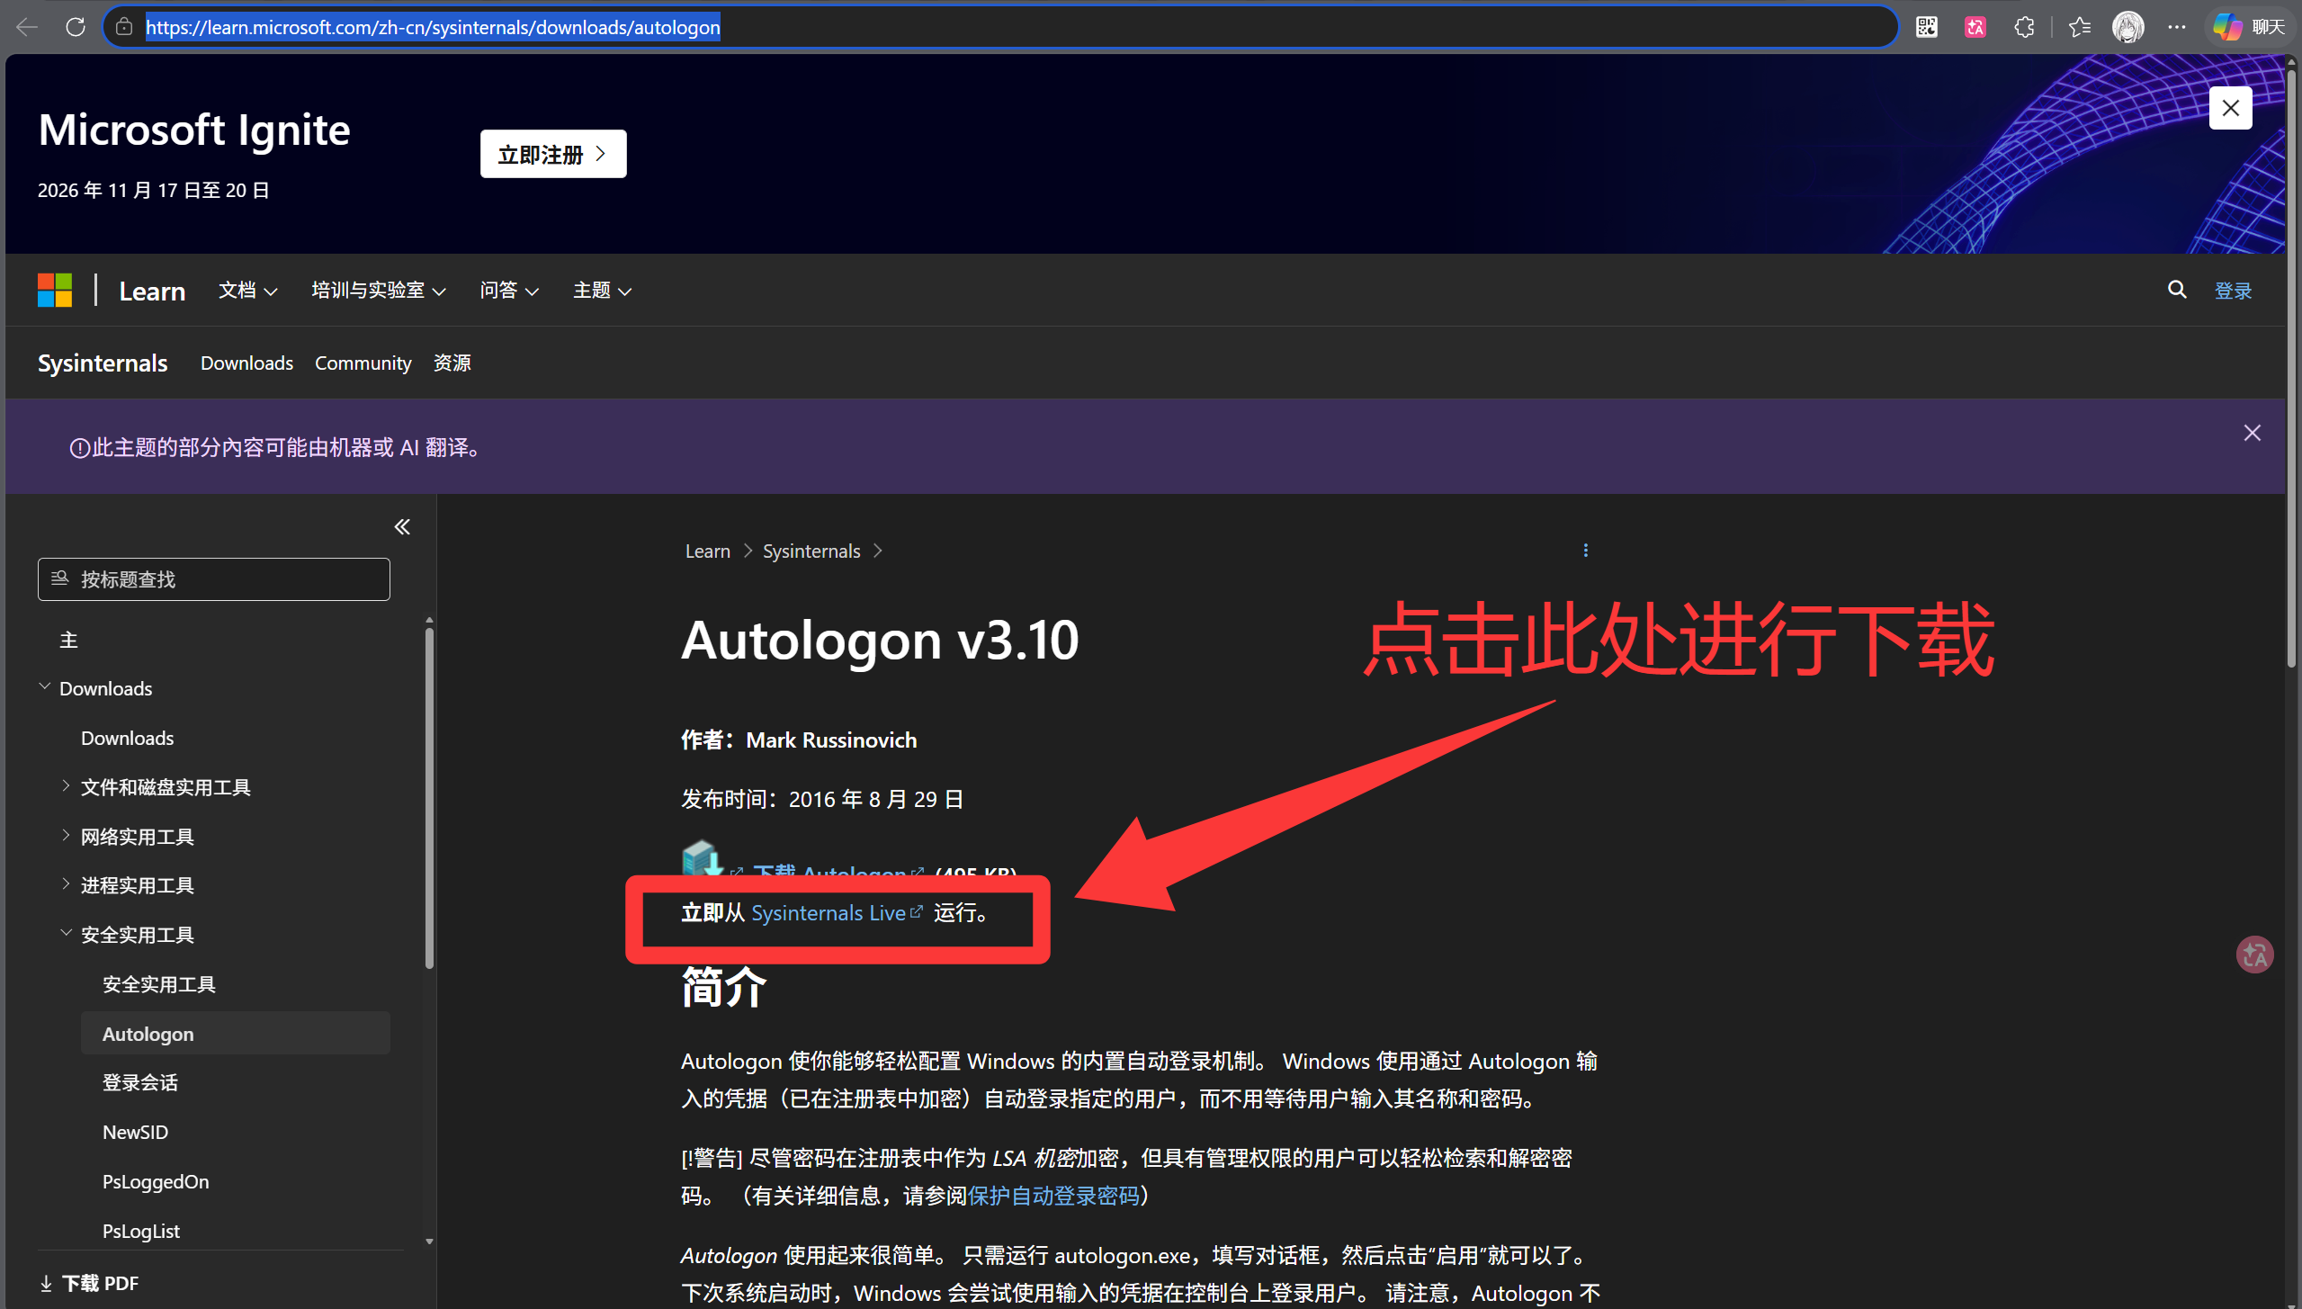This screenshot has width=2302, height=1309.
Task: Click the publish date 2016 年 8 月 29 日
Action: [876, 800]
